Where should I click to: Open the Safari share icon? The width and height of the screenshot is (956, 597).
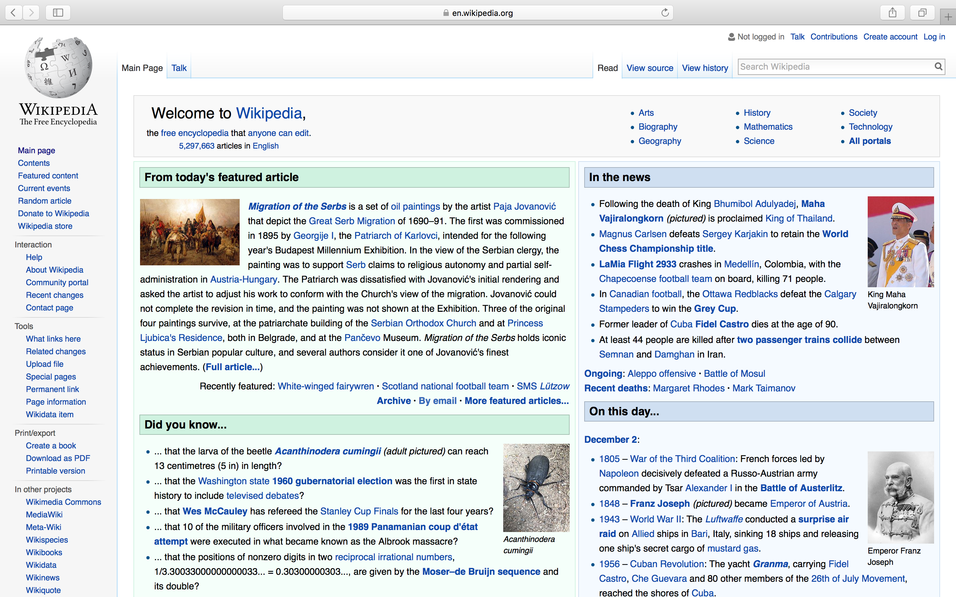click(x=892, y=13)
